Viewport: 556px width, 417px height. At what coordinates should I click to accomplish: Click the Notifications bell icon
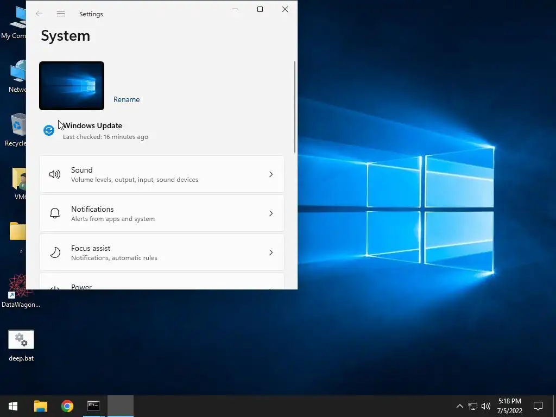[x=55, y=213]
